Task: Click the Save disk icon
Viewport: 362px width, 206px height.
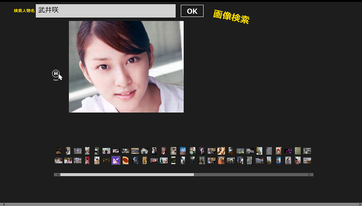Action: pos(56,73)
